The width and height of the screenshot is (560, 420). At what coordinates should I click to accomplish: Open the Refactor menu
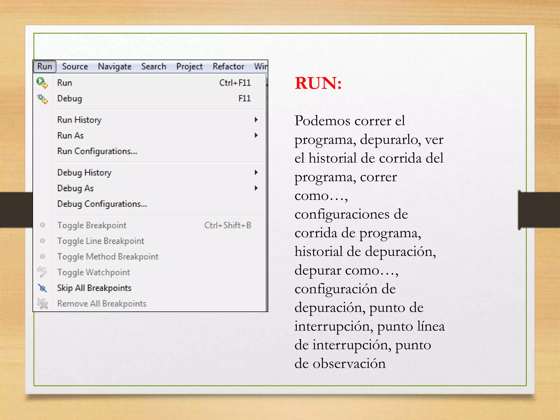(x=229, y=66)
